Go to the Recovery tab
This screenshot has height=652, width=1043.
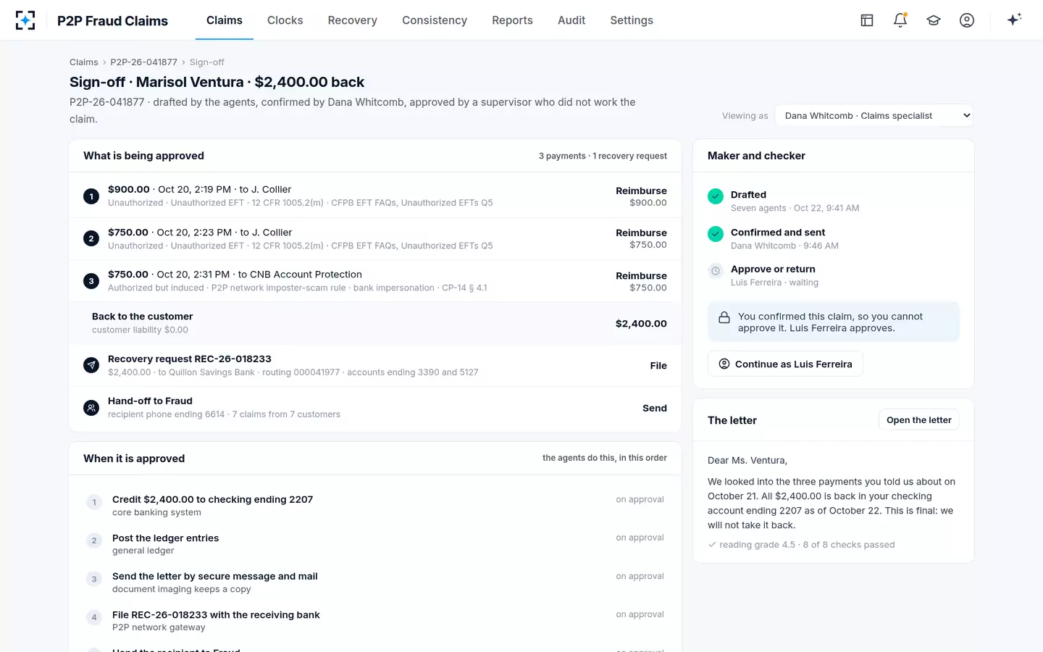pos(353,20)
